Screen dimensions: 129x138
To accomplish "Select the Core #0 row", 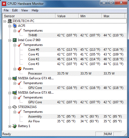I will point(77,50).
